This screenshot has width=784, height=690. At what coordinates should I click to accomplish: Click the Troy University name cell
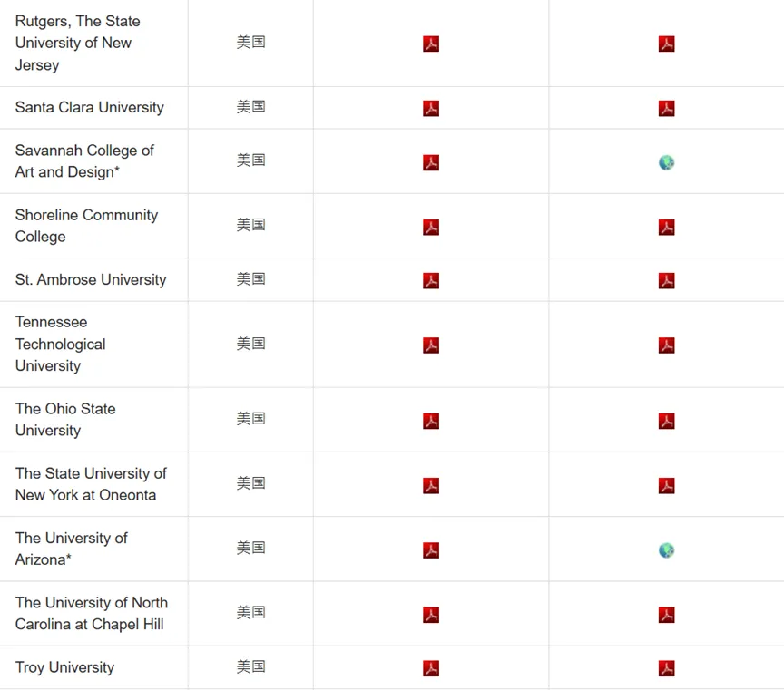coord(65,667)
